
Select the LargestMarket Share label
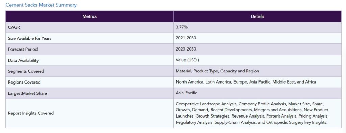[x=27, y=93]
